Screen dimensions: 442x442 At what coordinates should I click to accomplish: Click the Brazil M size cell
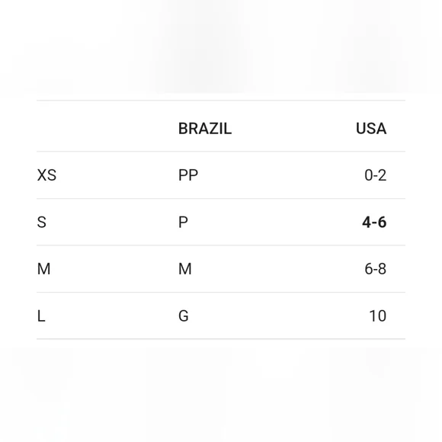click(185, 269)
